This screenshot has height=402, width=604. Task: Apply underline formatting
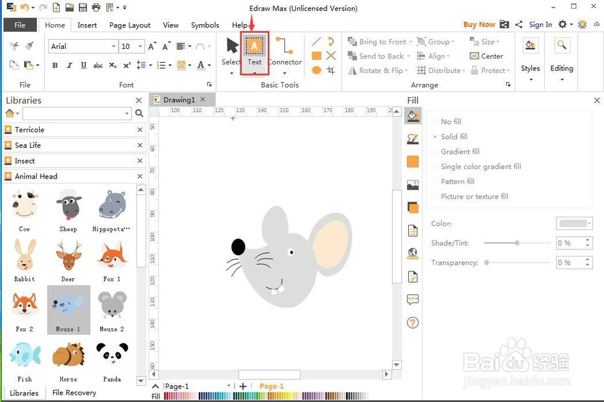click(x=83, y=65)
